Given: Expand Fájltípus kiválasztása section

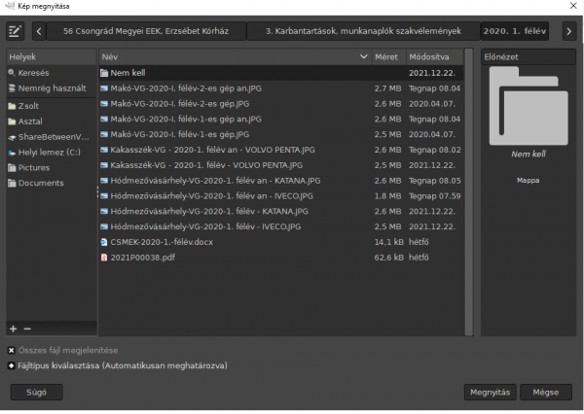Looking at the screenshot, I should click(x=11, y=365).
